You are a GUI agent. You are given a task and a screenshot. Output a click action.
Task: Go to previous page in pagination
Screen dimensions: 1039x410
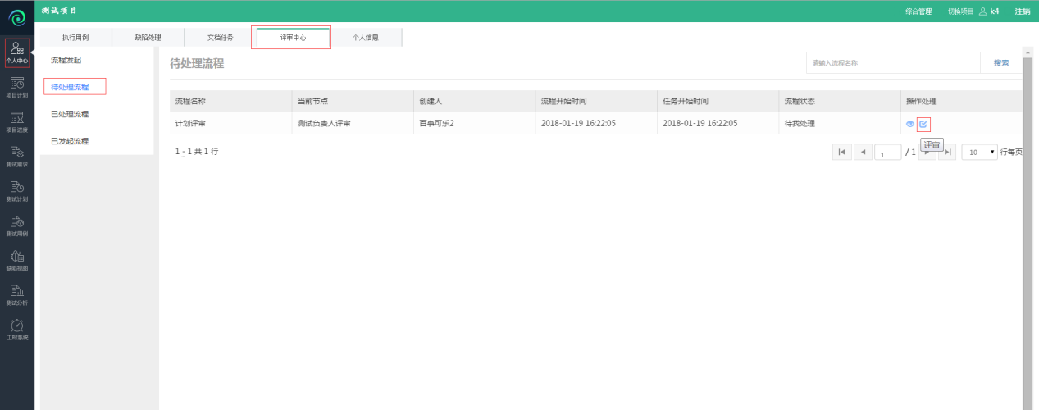pyautogui.click(x=863, y=152)
